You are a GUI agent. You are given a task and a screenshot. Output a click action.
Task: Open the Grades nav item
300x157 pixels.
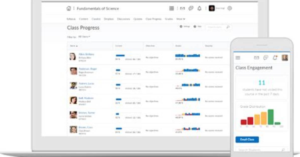pyautogui.click(x=169, y=19)
